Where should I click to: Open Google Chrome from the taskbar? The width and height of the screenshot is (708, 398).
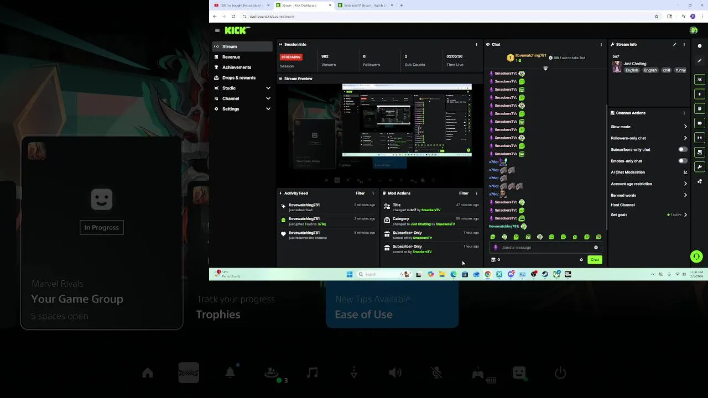(488, 274)
